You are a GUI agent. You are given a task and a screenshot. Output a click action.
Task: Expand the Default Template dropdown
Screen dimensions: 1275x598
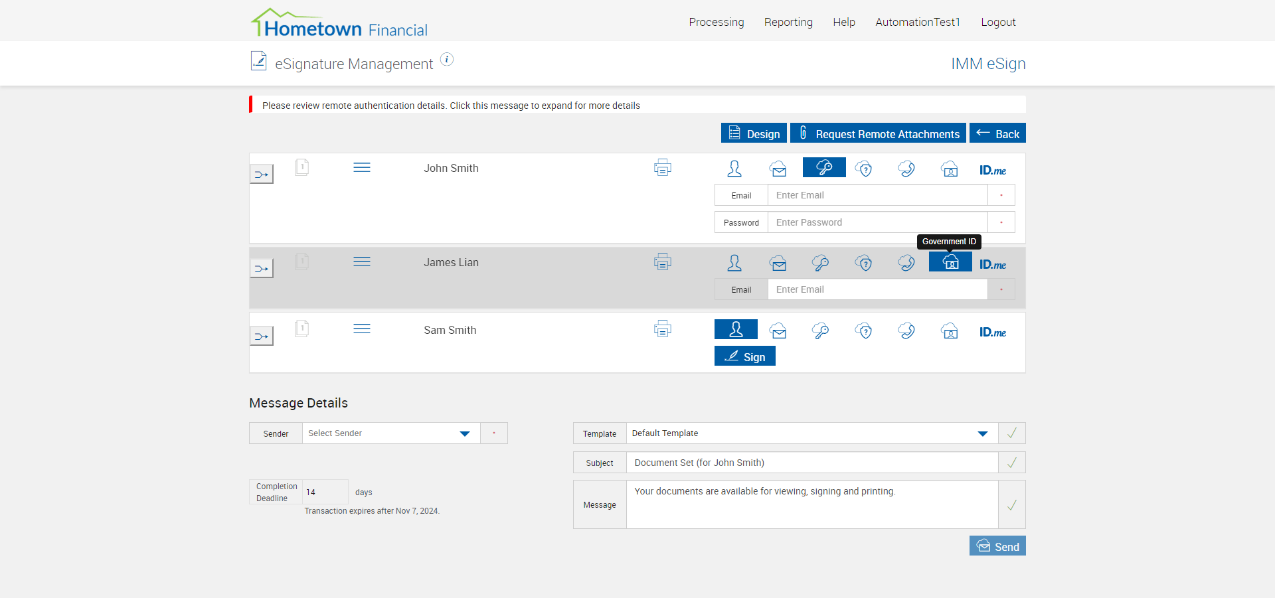811,433
